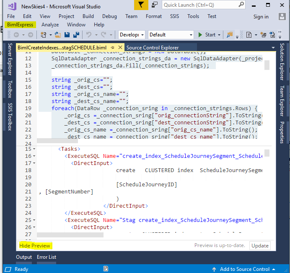Image resolution: width=290 pixels, height=273 pixels.
Task: Click the Find in Files icon
Action: click(x=230, y=35)
